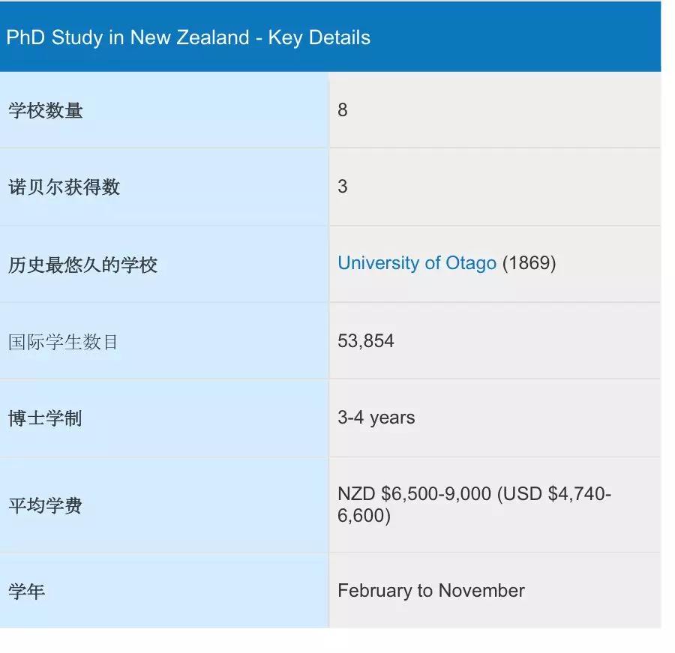Open the University of Otago link
Screen dimensions: 675x653
click(x=417, y=263)
